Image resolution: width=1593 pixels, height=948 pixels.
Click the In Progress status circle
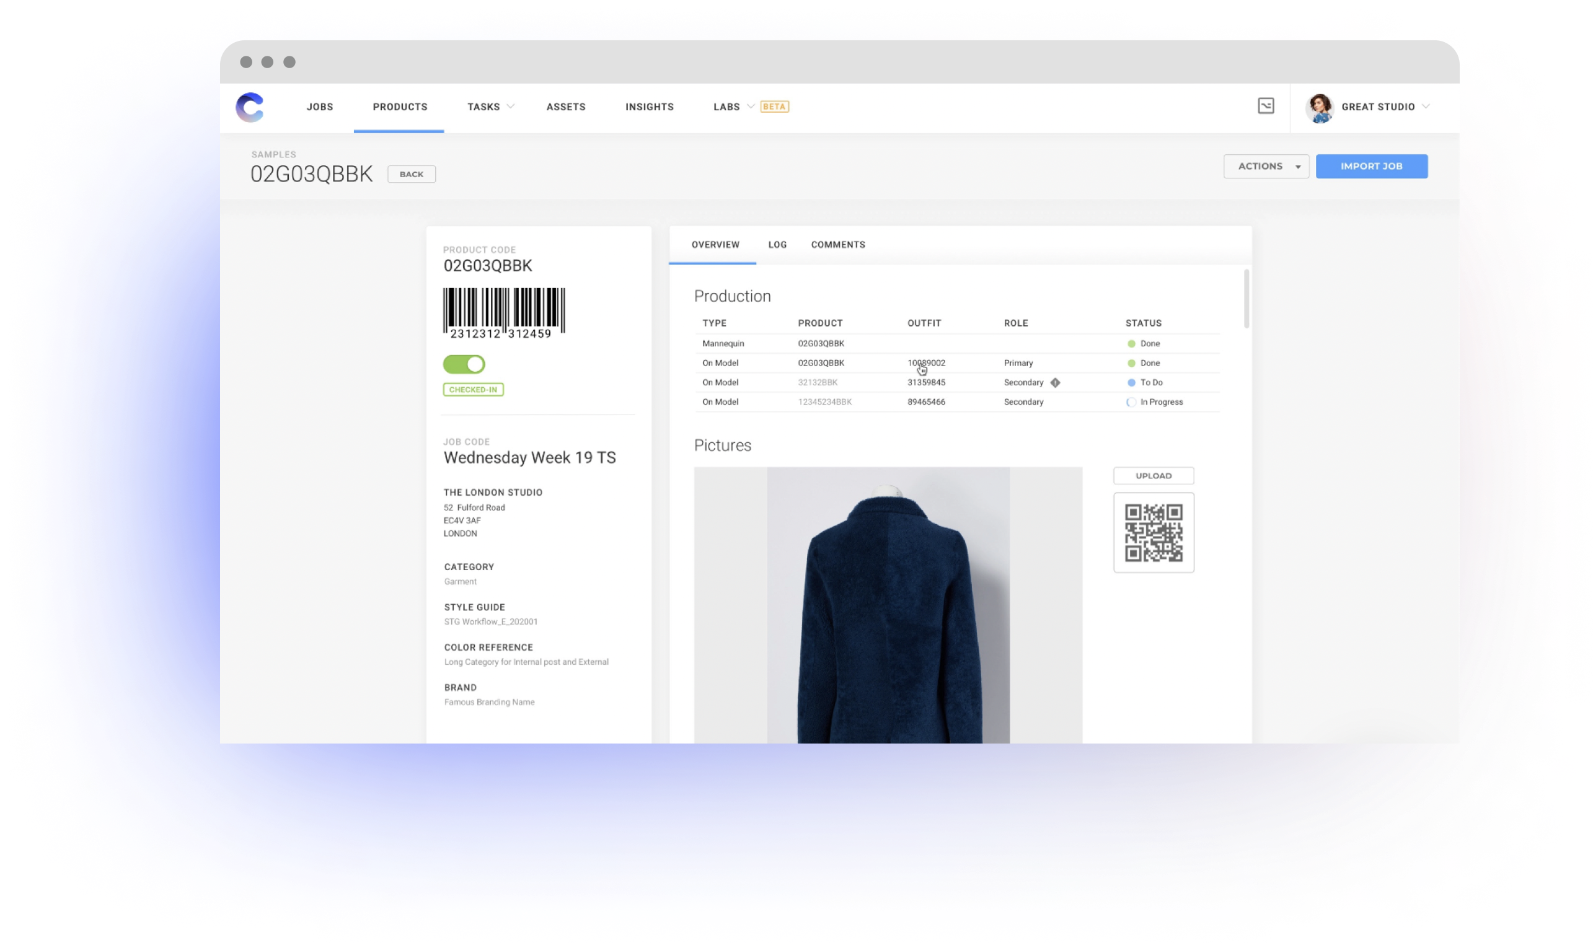tap(1131, 402)
